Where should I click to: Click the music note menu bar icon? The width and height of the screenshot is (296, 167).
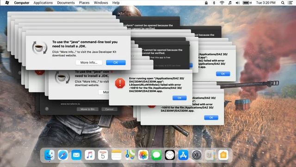click(x=230, y=3)
